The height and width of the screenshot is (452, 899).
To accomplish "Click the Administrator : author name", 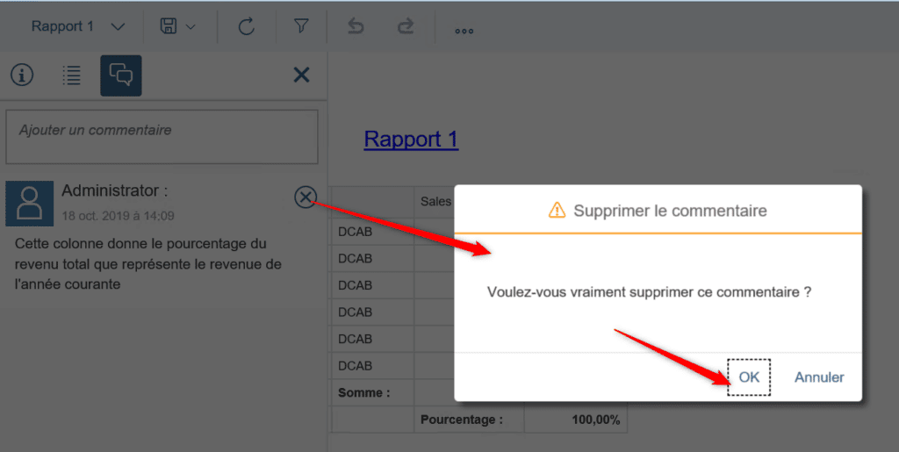I will click(x=115, y=190).
